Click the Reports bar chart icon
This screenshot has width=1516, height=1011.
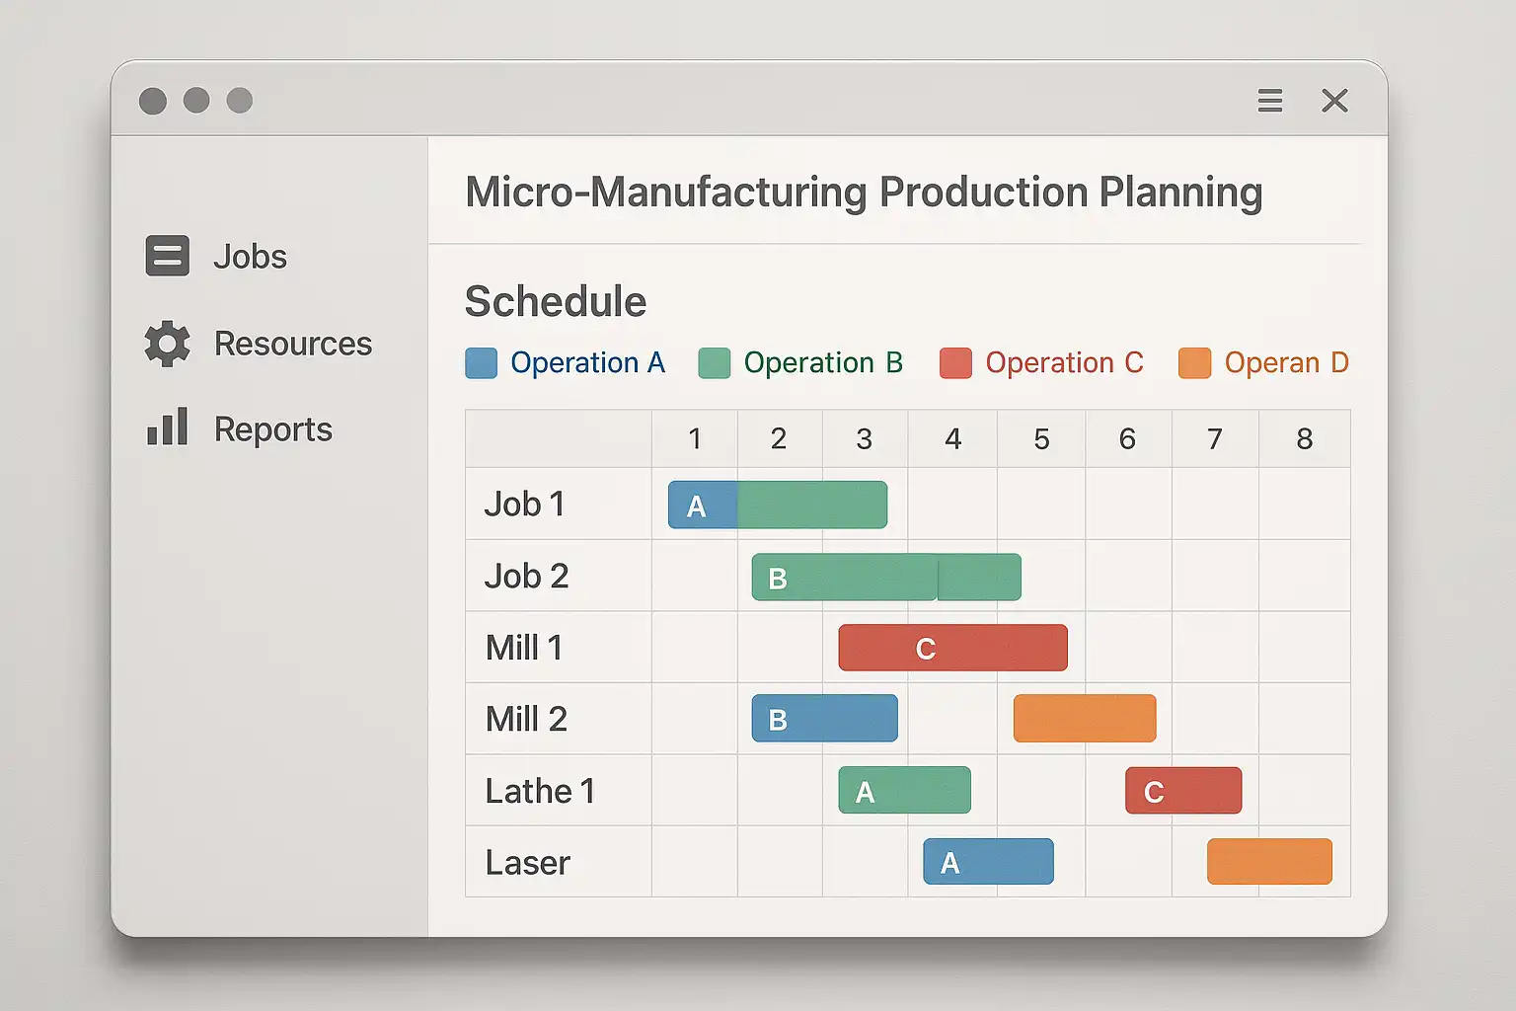click(x=167, y=428)
